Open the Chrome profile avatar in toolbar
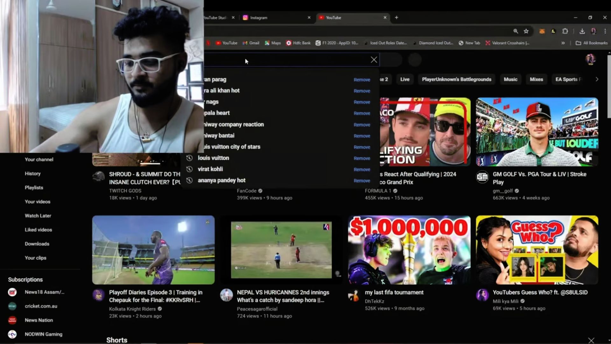The height and width of the screenshot is (344, 611). 593,31
